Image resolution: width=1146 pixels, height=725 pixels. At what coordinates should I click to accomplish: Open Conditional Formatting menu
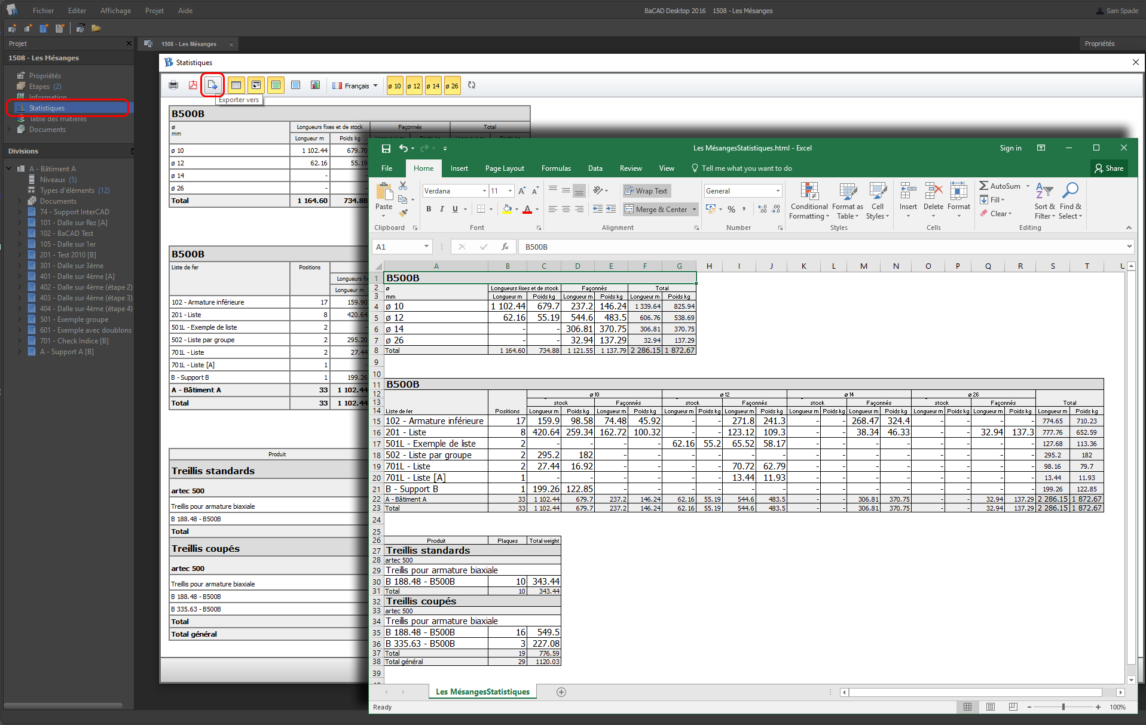(x=809, y=201)
